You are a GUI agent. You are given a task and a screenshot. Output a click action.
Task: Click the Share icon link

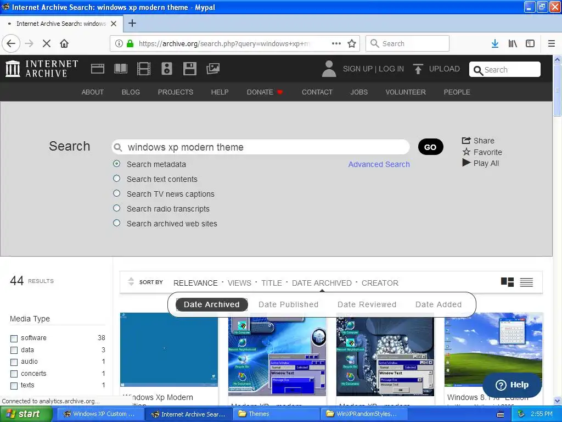click(478, 141)
